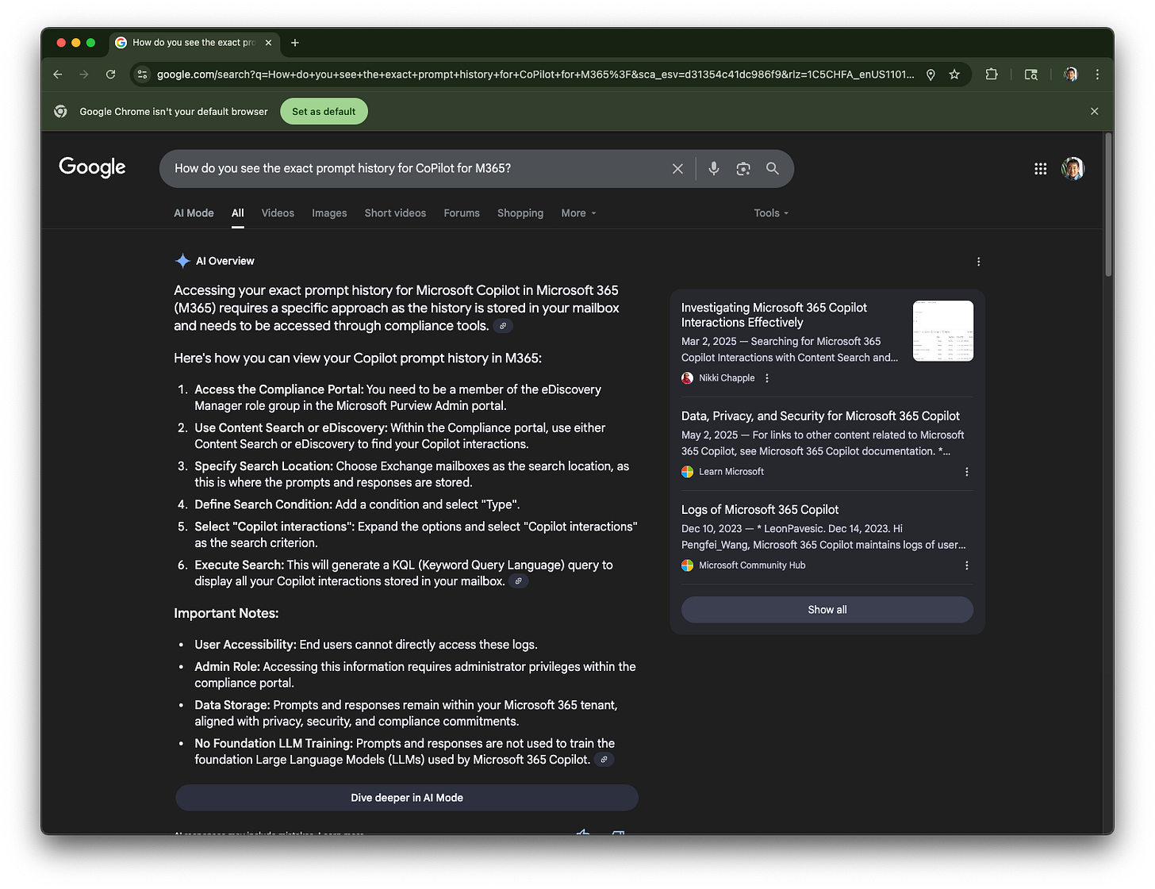The height and width of the screenshot is (889, 1155).
Task: Switch to Videos results tab
Action: [278, 213]
